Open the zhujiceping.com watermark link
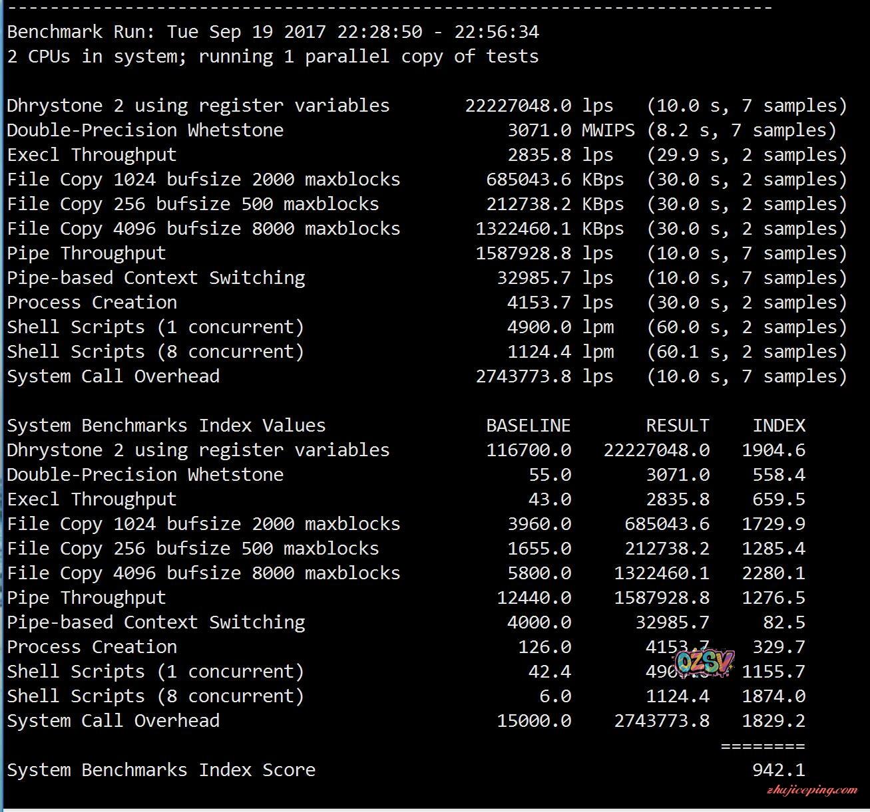The width and height of the screenshot is (870, 812). (x=811, y=790)
